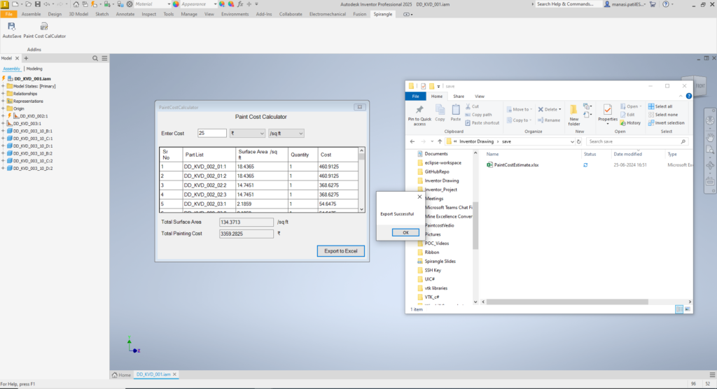Open the Assemble ribbon tab
The width and height of the screenshot is (717, 389).
pos(31,14)
